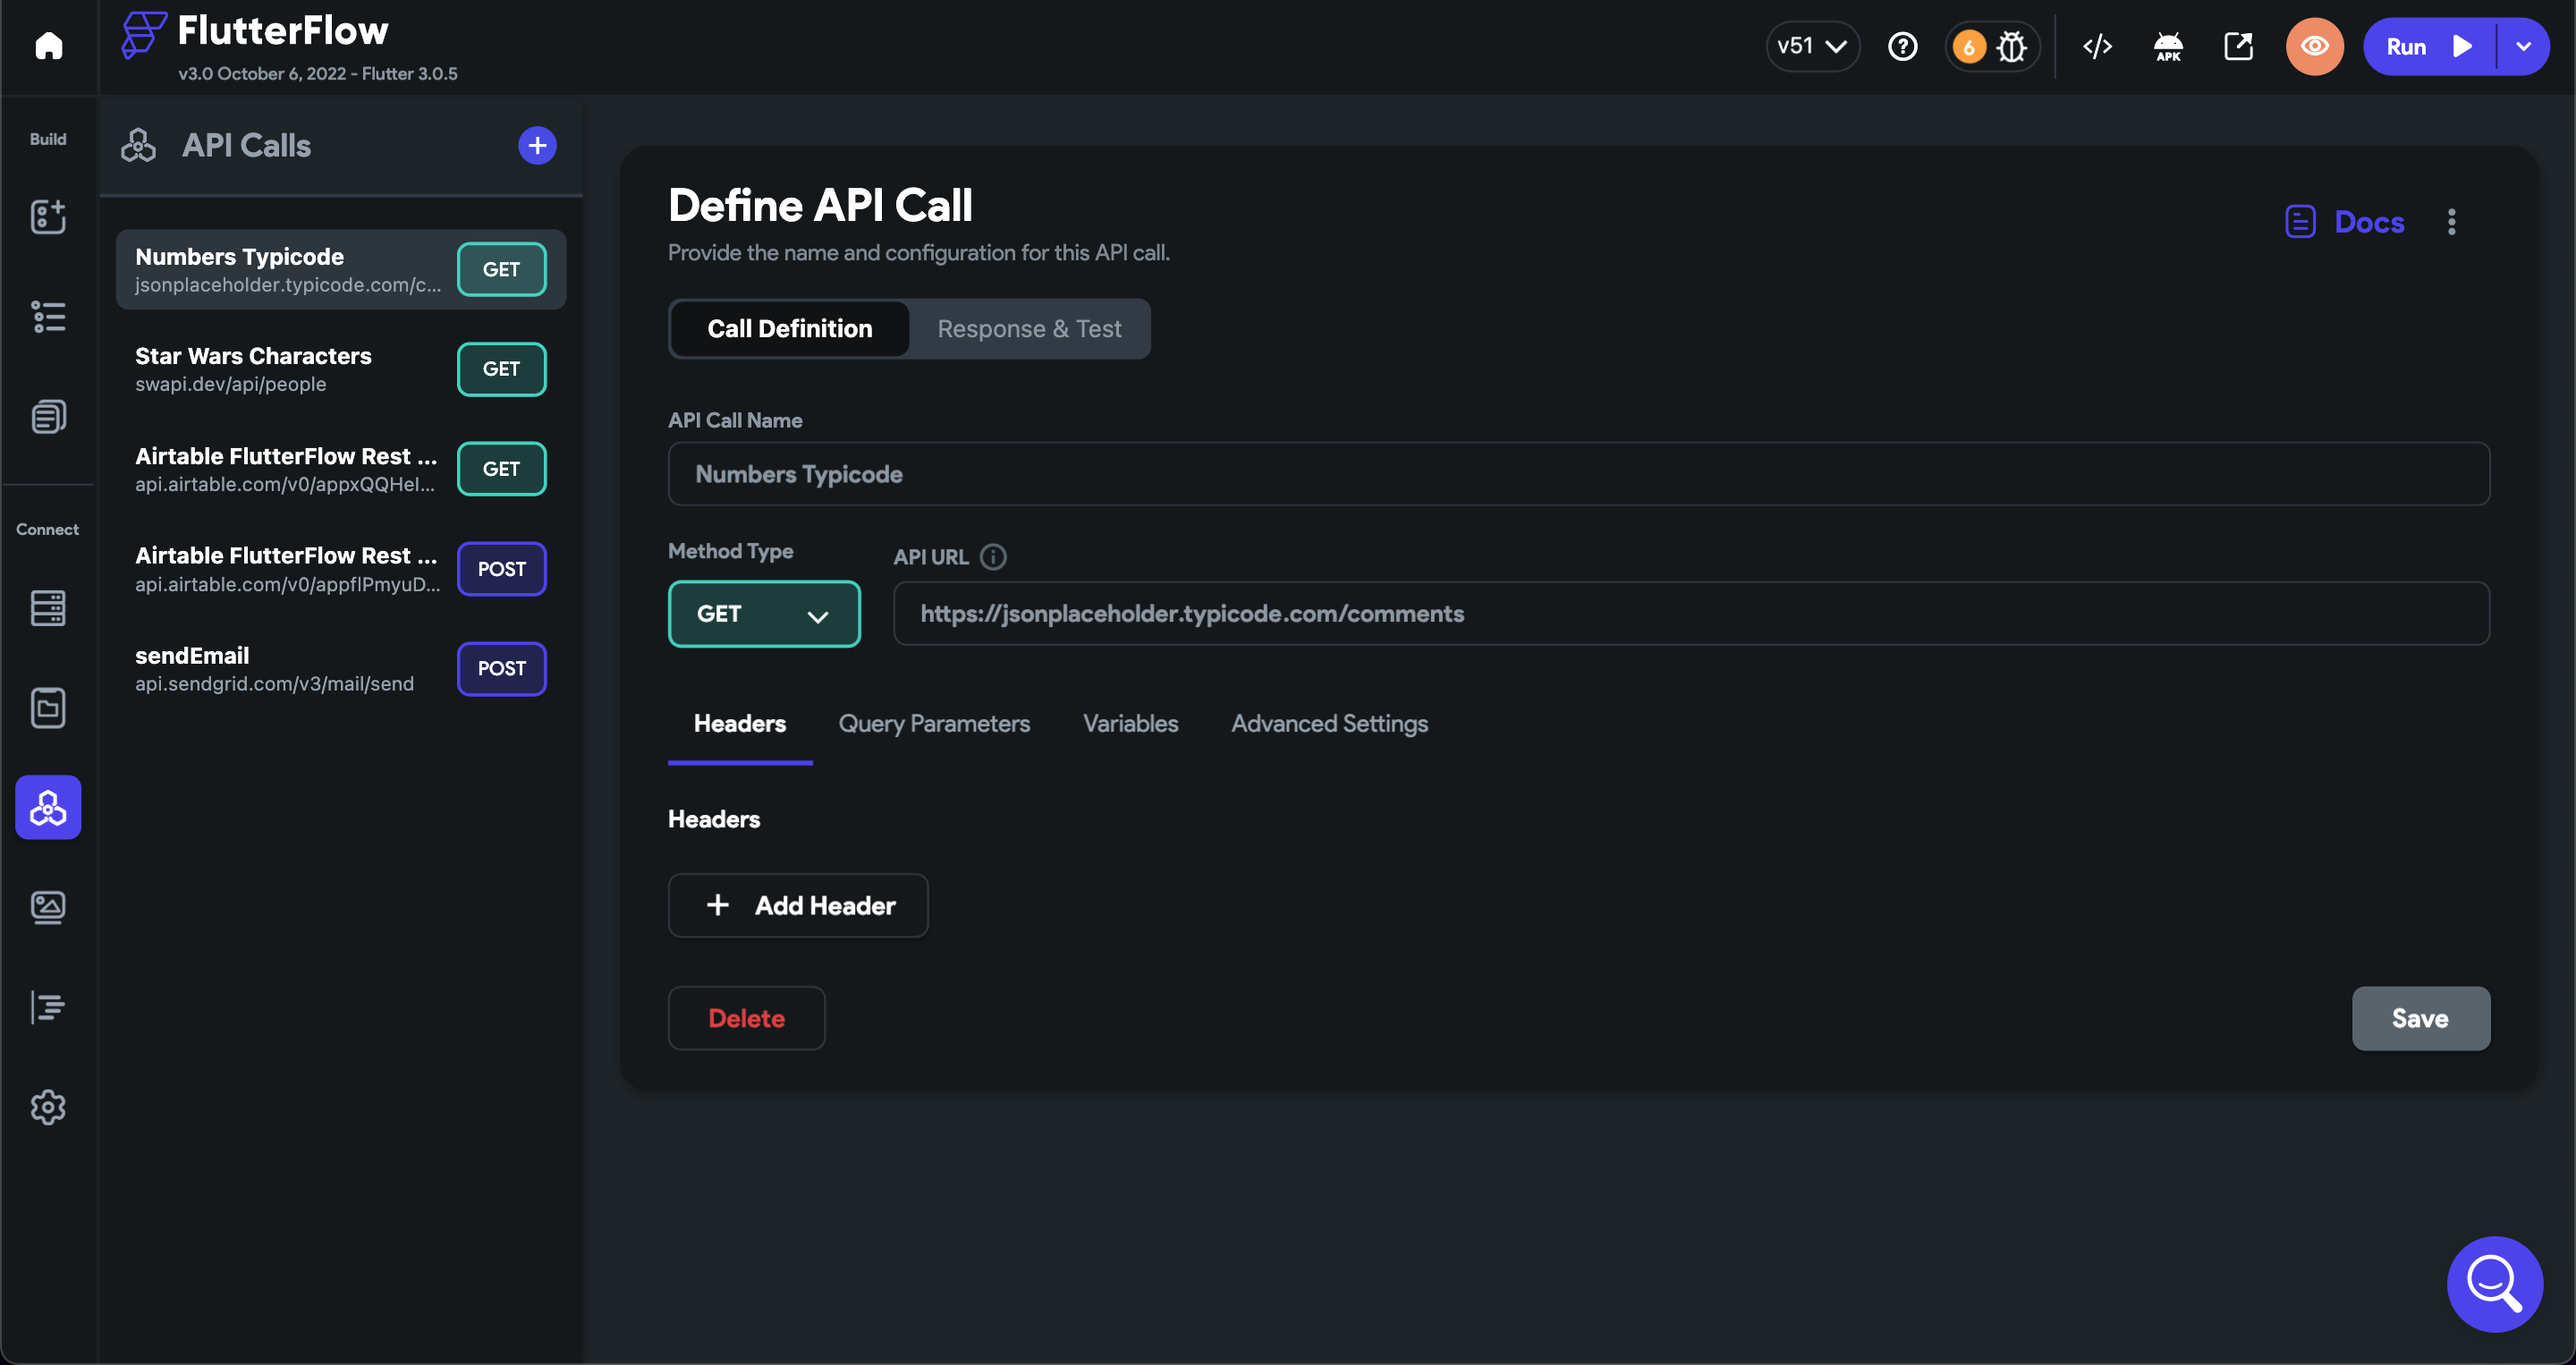Add a new header with Add Header

pyautogui.click(x=797, y=905)
